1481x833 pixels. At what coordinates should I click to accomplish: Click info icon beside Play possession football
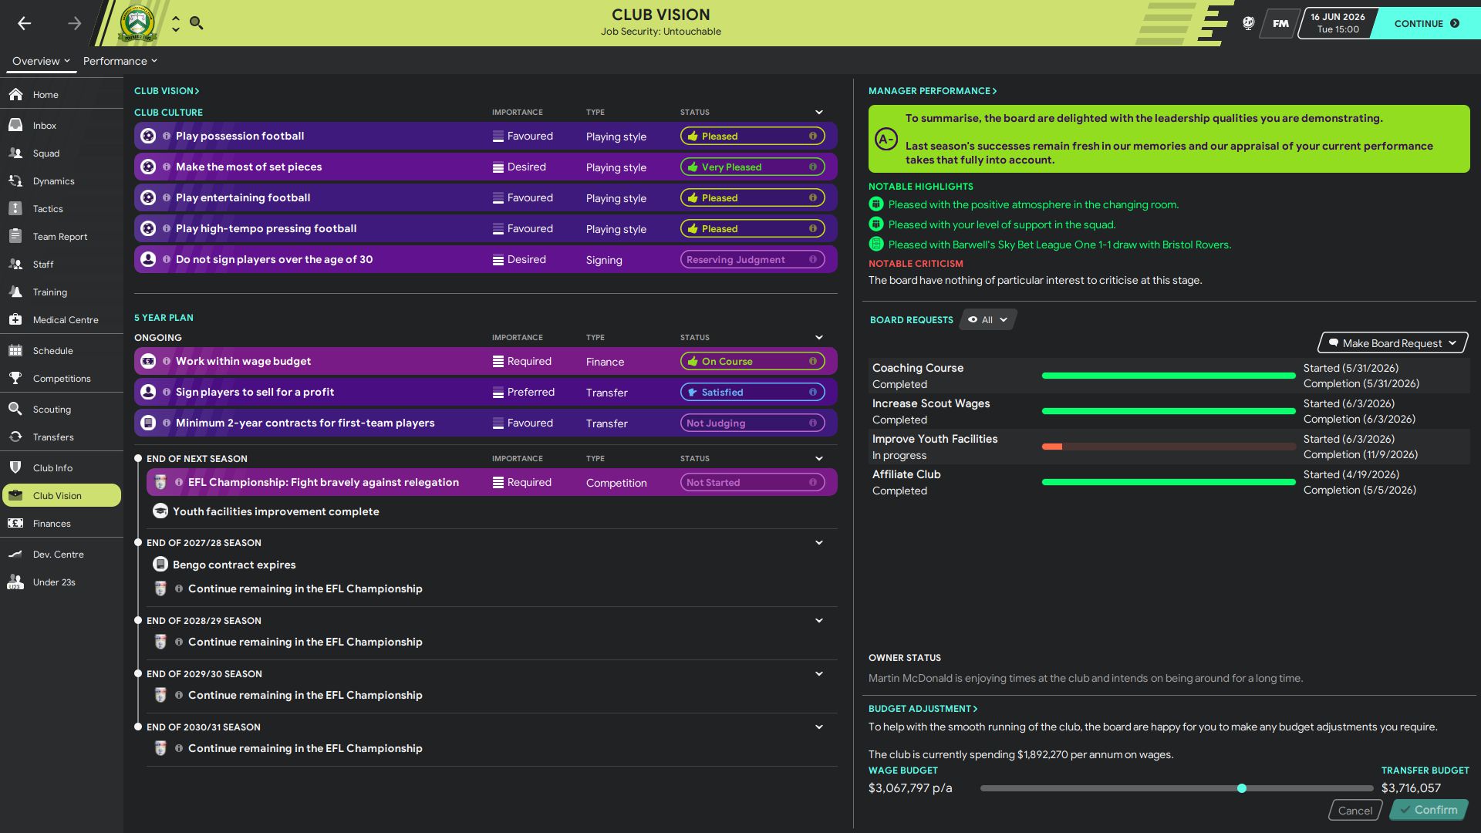pyautogui.click(x=167, y=136)
